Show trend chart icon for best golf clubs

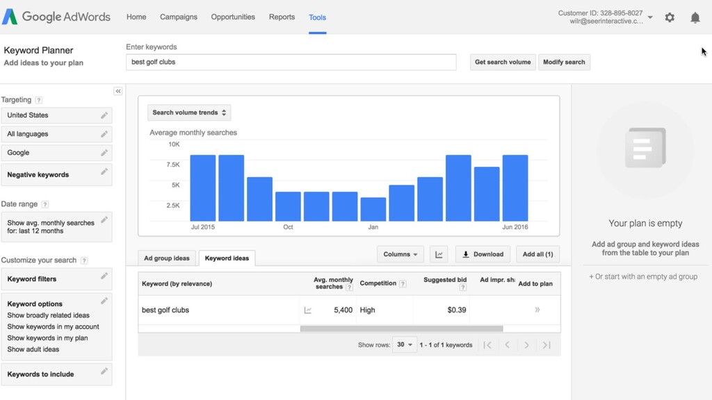point(307,310)
